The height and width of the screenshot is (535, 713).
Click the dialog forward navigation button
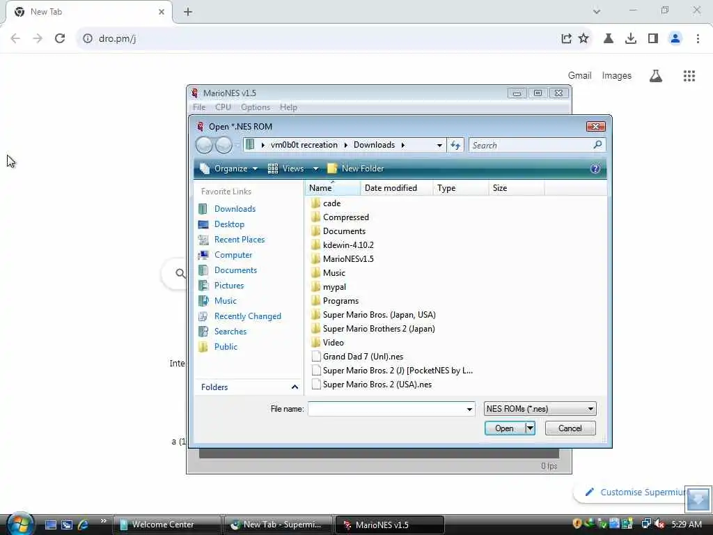coord(224,145)
